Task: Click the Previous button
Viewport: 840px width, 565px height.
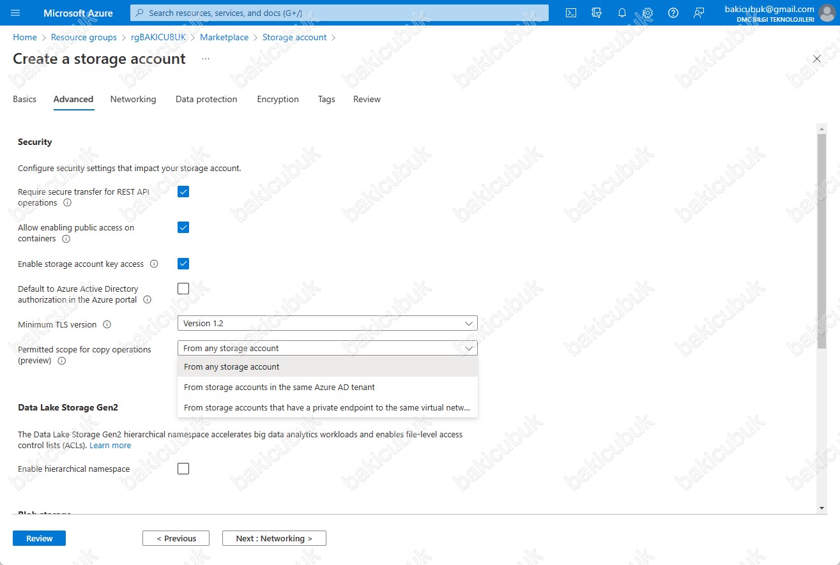Action: 176,538
